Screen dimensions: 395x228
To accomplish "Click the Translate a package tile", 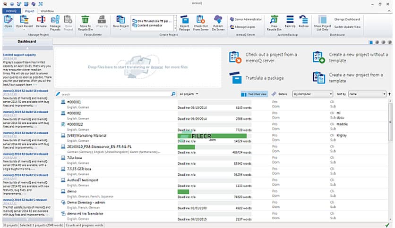I will [257, 78].
